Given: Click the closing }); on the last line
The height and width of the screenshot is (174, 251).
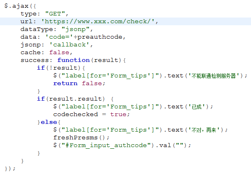Looking at the screenshot, I should (x=10, y=168).
